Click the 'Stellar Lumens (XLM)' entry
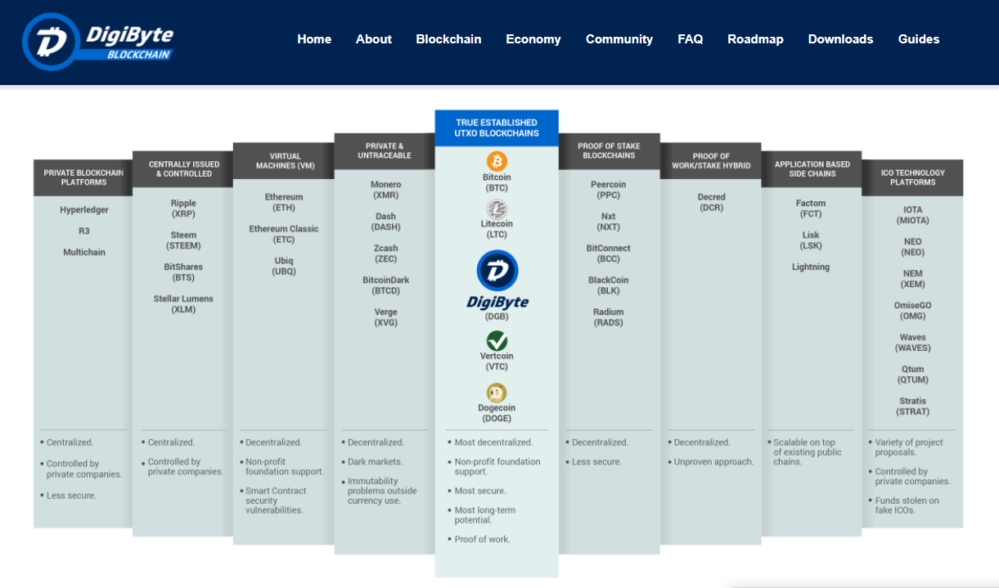The width and height of the screenshot is (999, 588). point(183,304)
